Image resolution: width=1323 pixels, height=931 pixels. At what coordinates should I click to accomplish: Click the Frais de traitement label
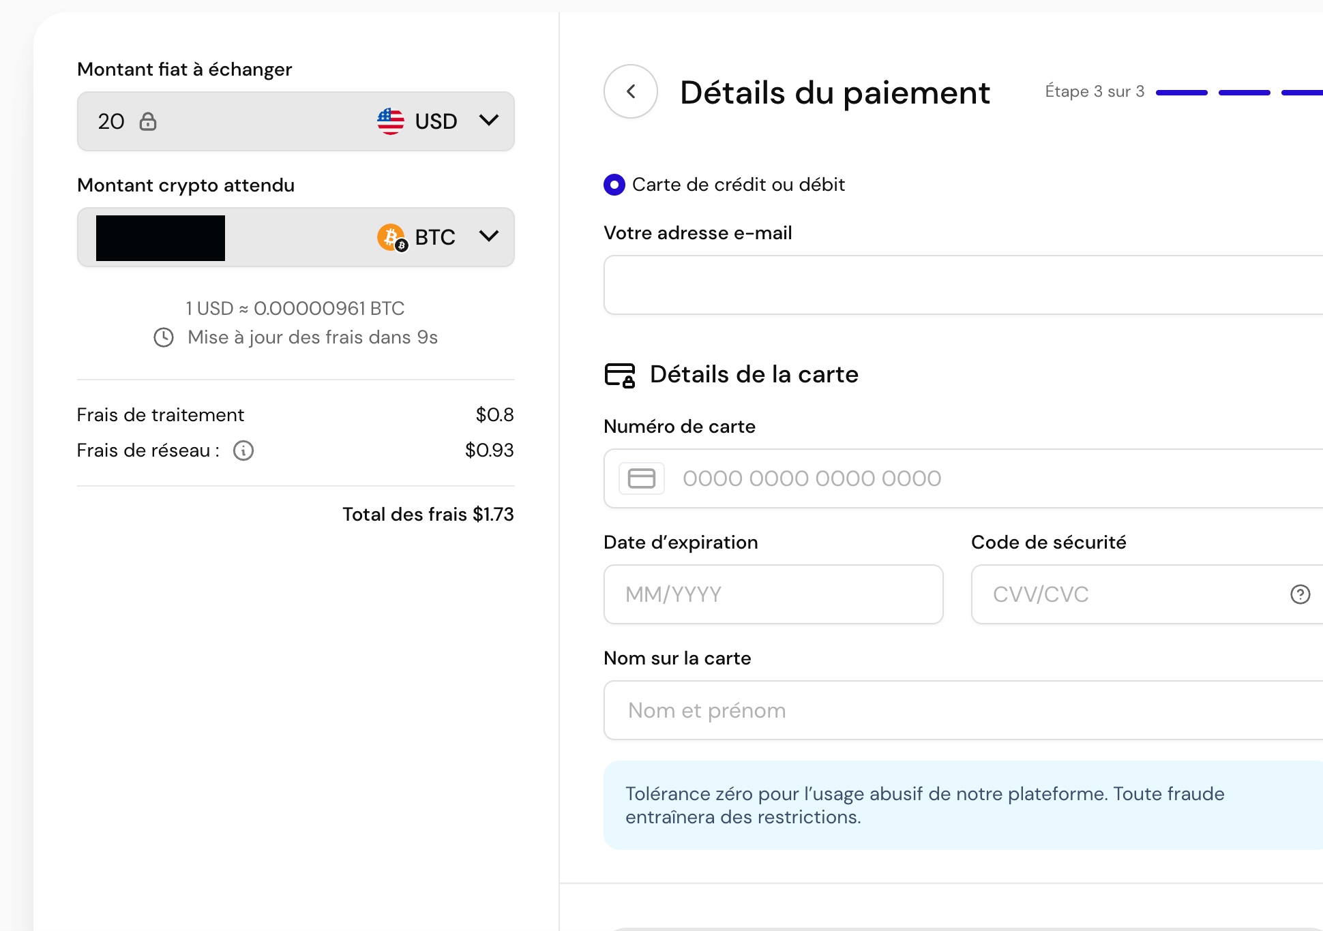tap(160, 415)
